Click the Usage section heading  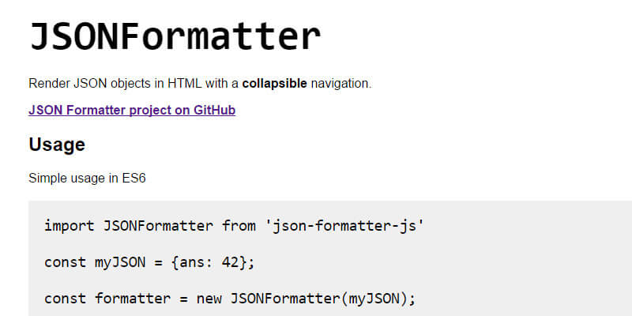[57, 145]
